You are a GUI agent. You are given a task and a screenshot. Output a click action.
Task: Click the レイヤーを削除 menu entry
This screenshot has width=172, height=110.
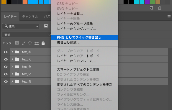(84, 19)
